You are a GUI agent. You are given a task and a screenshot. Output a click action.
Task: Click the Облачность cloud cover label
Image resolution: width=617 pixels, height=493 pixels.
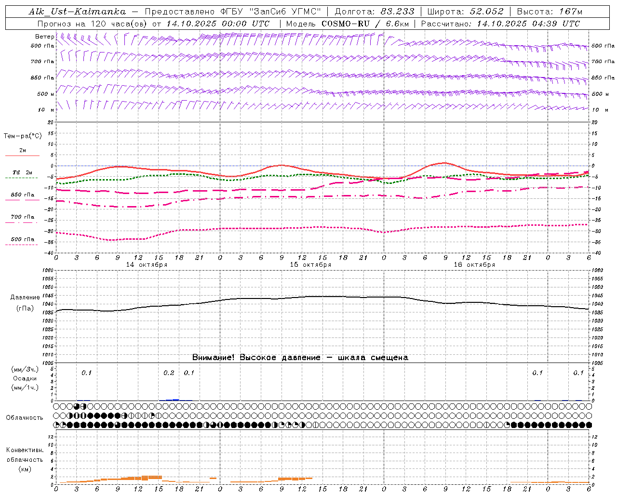pyautogui.click(x=25, y=418)
